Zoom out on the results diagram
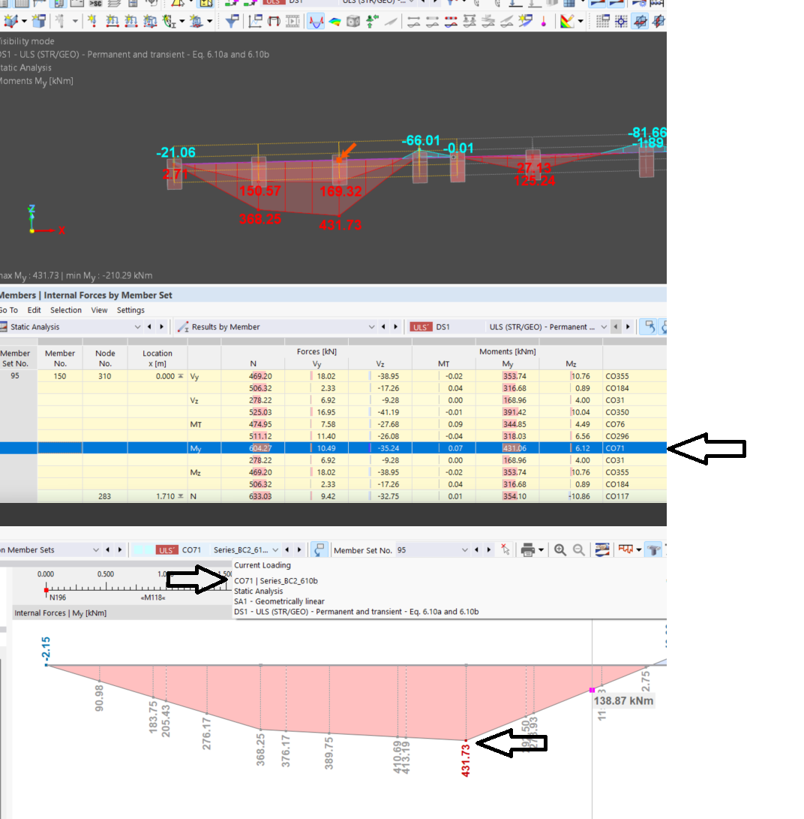This screenshot has width=804, height=819. pyautogui.click(x=579, y=550)
